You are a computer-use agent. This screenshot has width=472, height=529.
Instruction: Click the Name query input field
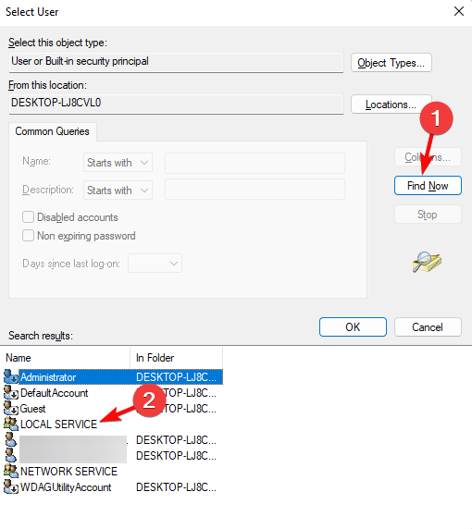pos(255,163)
